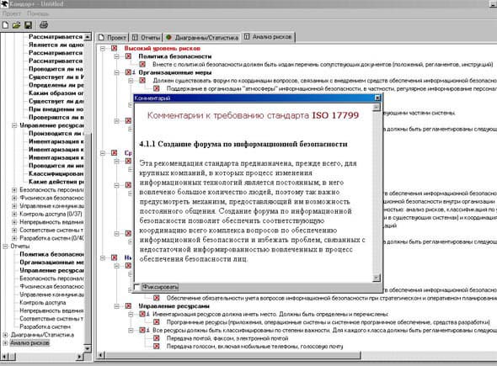Click the red X icon beside Политика безопасности
Image resolution: width=497 pixels, height=366 pixels.
(128, 56)
